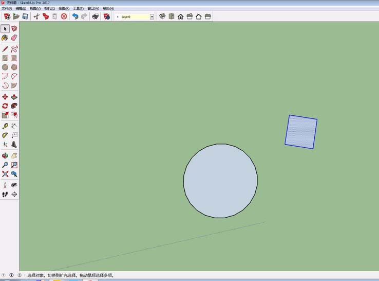Open the 工具(T) tools menu

coord(78,9)
